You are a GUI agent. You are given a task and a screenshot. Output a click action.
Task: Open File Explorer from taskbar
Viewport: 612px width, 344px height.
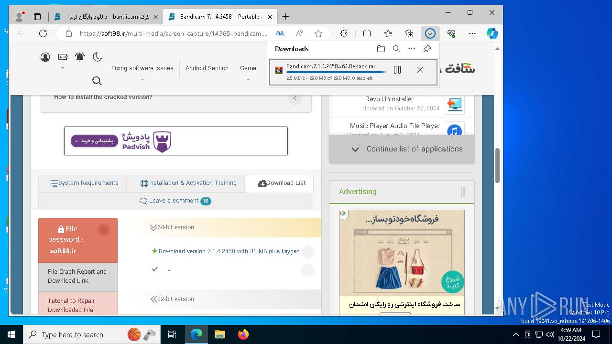[219, 334]
